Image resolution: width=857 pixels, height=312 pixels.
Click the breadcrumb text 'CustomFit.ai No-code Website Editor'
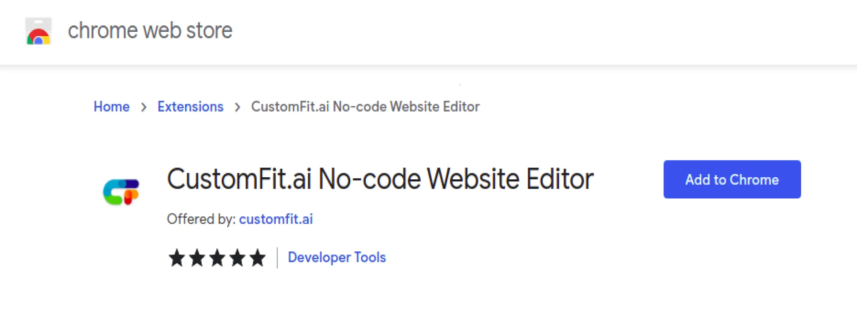(x=365, y=107)
